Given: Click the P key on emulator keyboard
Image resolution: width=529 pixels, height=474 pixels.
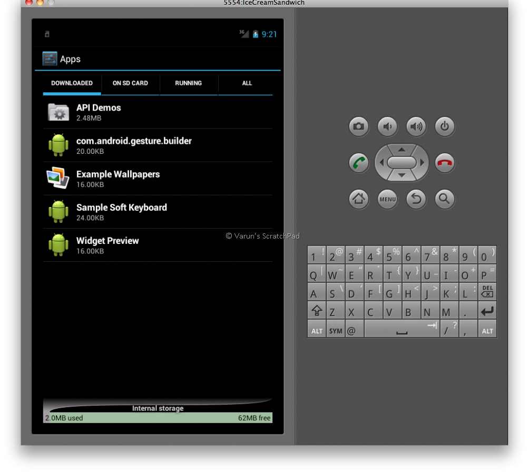Looking at the screenshot, I should (487, 274).
